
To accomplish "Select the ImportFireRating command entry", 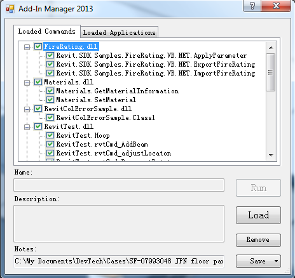I will (x=156, y=73).
